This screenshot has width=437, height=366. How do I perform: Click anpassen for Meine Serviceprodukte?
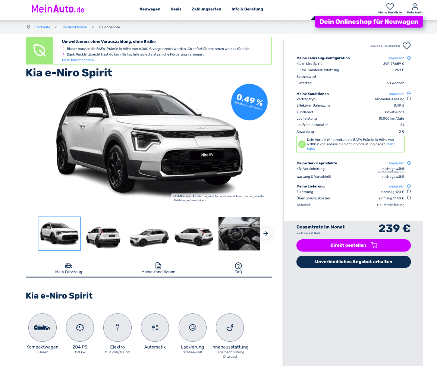(396, 163)
